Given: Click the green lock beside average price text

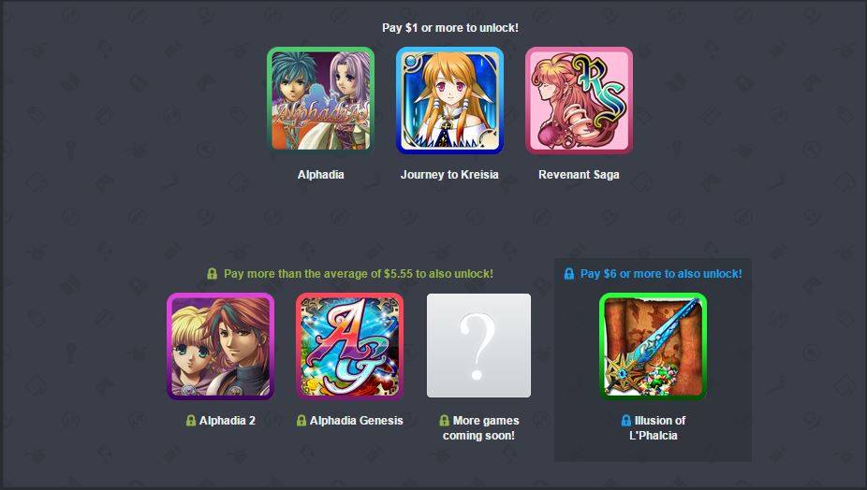Looking at the screenshot, I should pyautogui.click(x=213, y=273).
